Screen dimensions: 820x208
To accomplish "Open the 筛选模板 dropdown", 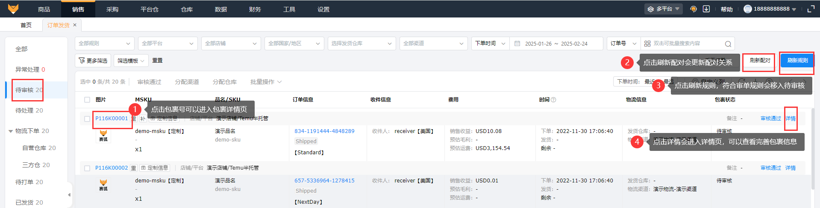I will point(131,61).
